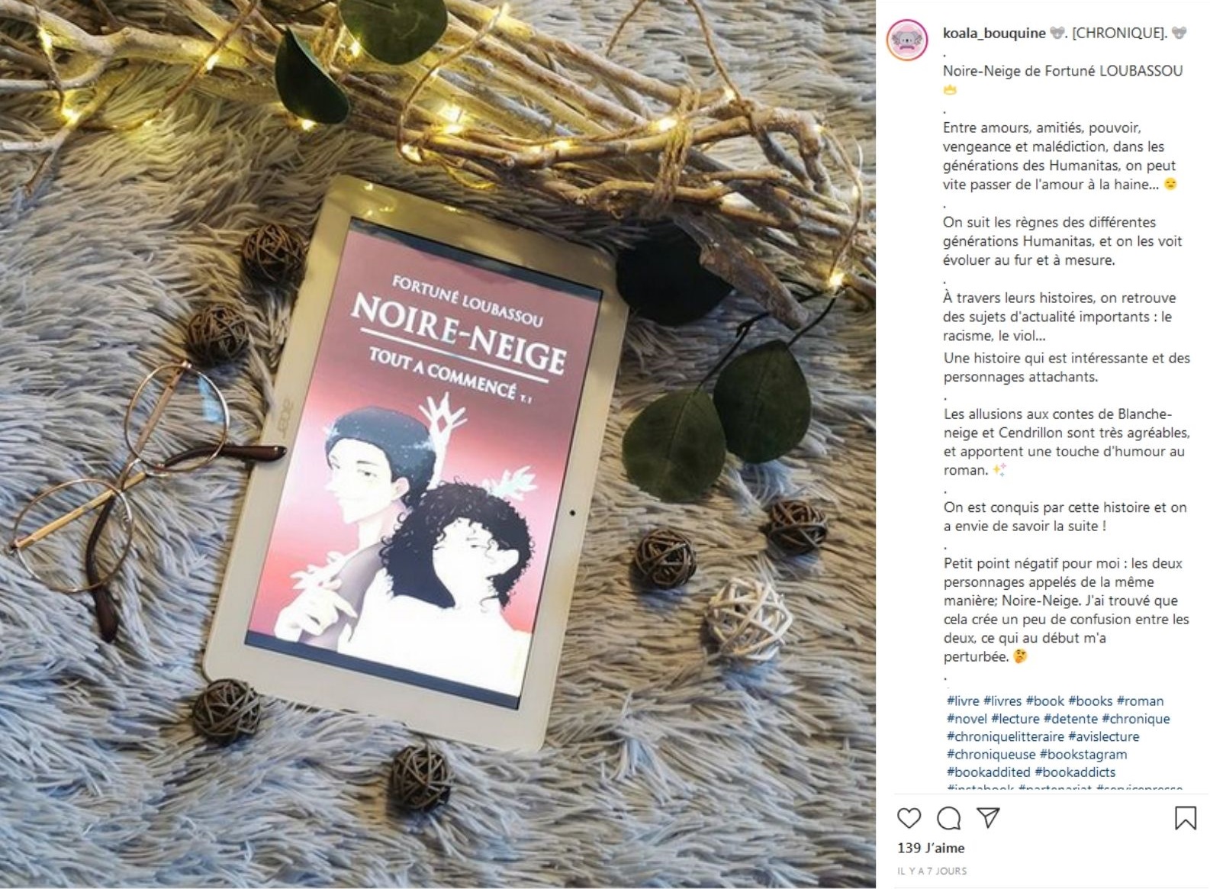Open the koala_bouquine profile avatar
Image resolution: width=1210 pixels, height=889 pixels.
pyautogui.click(x=907, y=40)
